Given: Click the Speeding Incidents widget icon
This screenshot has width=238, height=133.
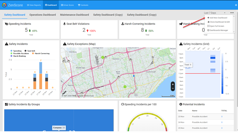Looking at the screenshot, I should [6, 24].
